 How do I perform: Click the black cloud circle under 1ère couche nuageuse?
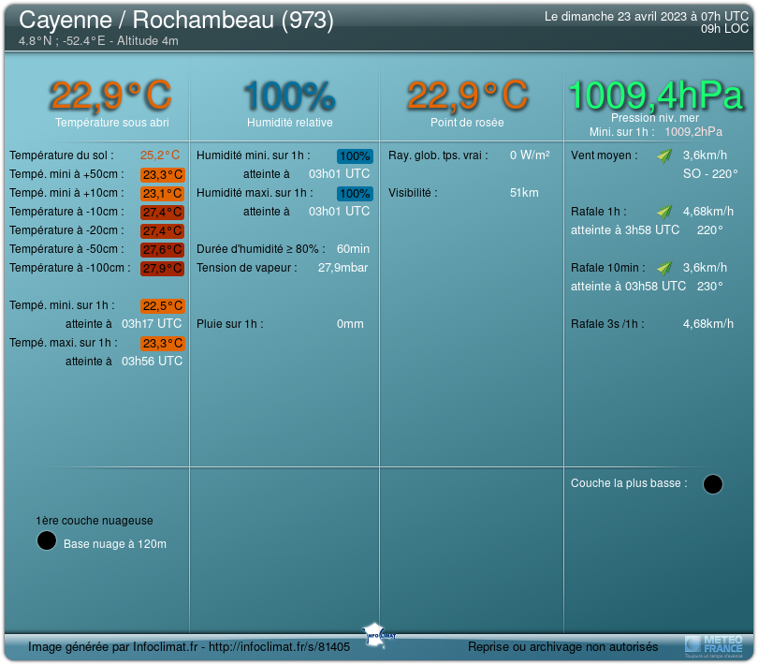[x=46, y=540]
